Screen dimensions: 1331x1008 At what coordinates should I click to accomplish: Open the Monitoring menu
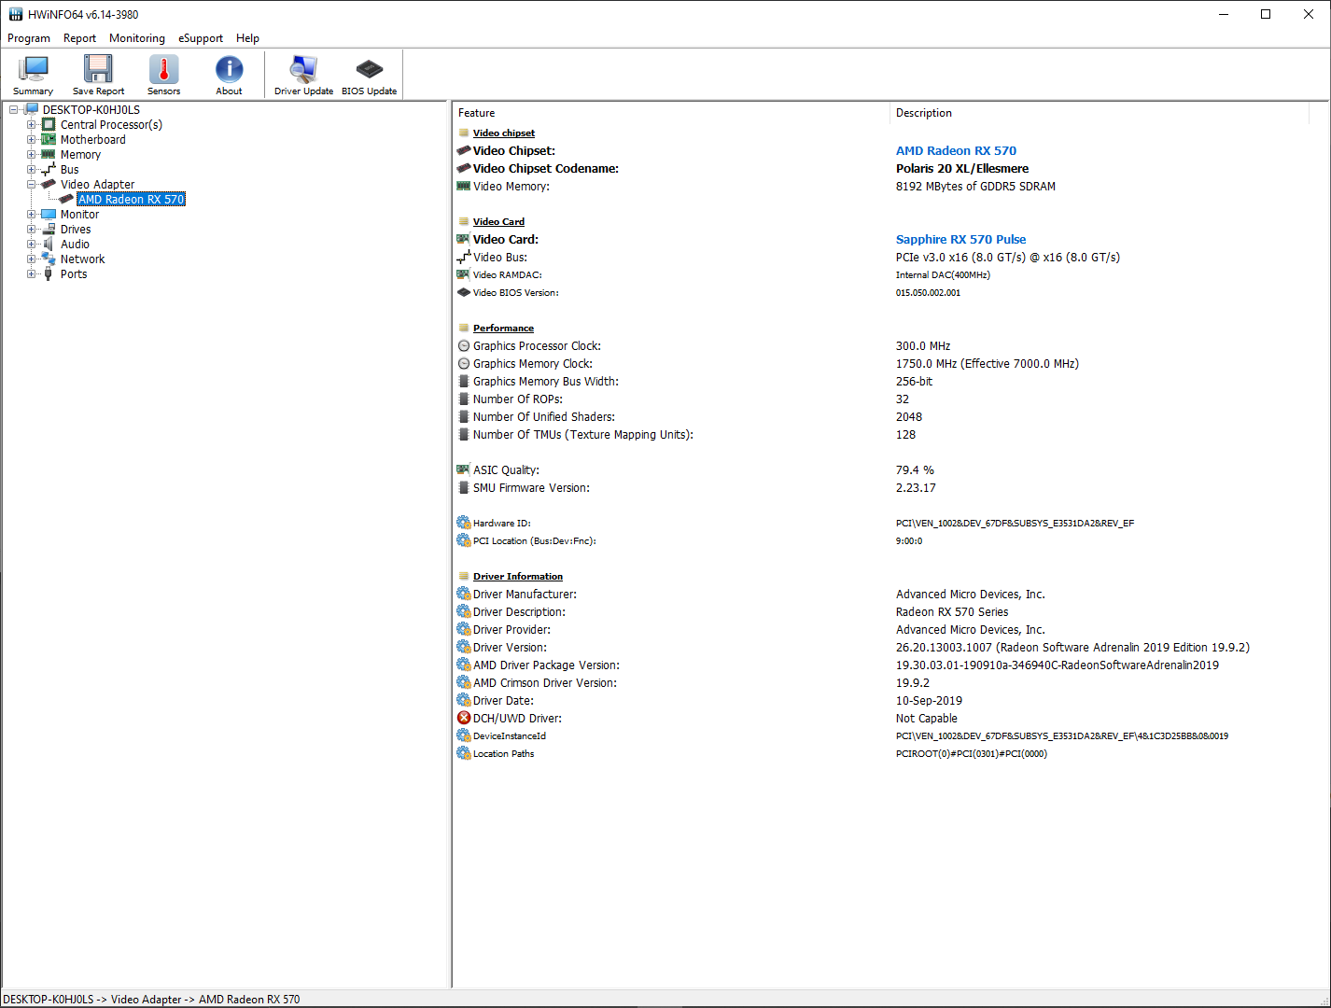tap(137, 38)
